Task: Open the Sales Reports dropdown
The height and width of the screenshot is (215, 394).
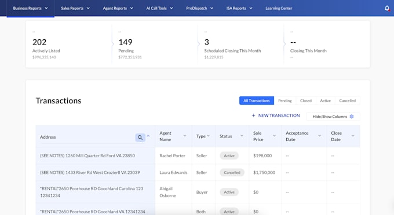Action: click(75, 8)
